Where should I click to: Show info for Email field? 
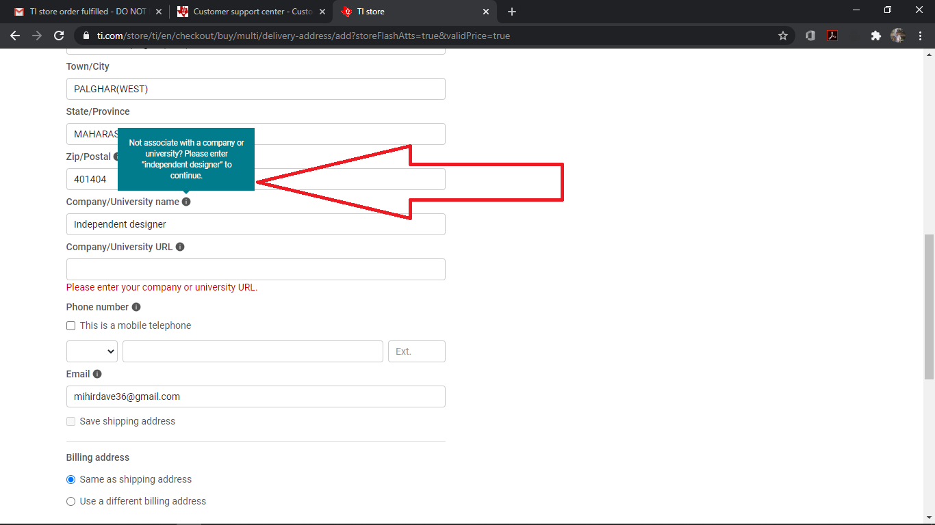97,374
